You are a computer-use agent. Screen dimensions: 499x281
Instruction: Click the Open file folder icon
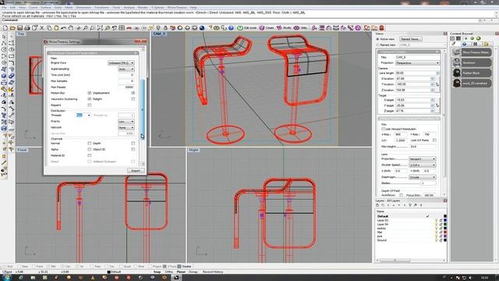[x=12, y=28]
